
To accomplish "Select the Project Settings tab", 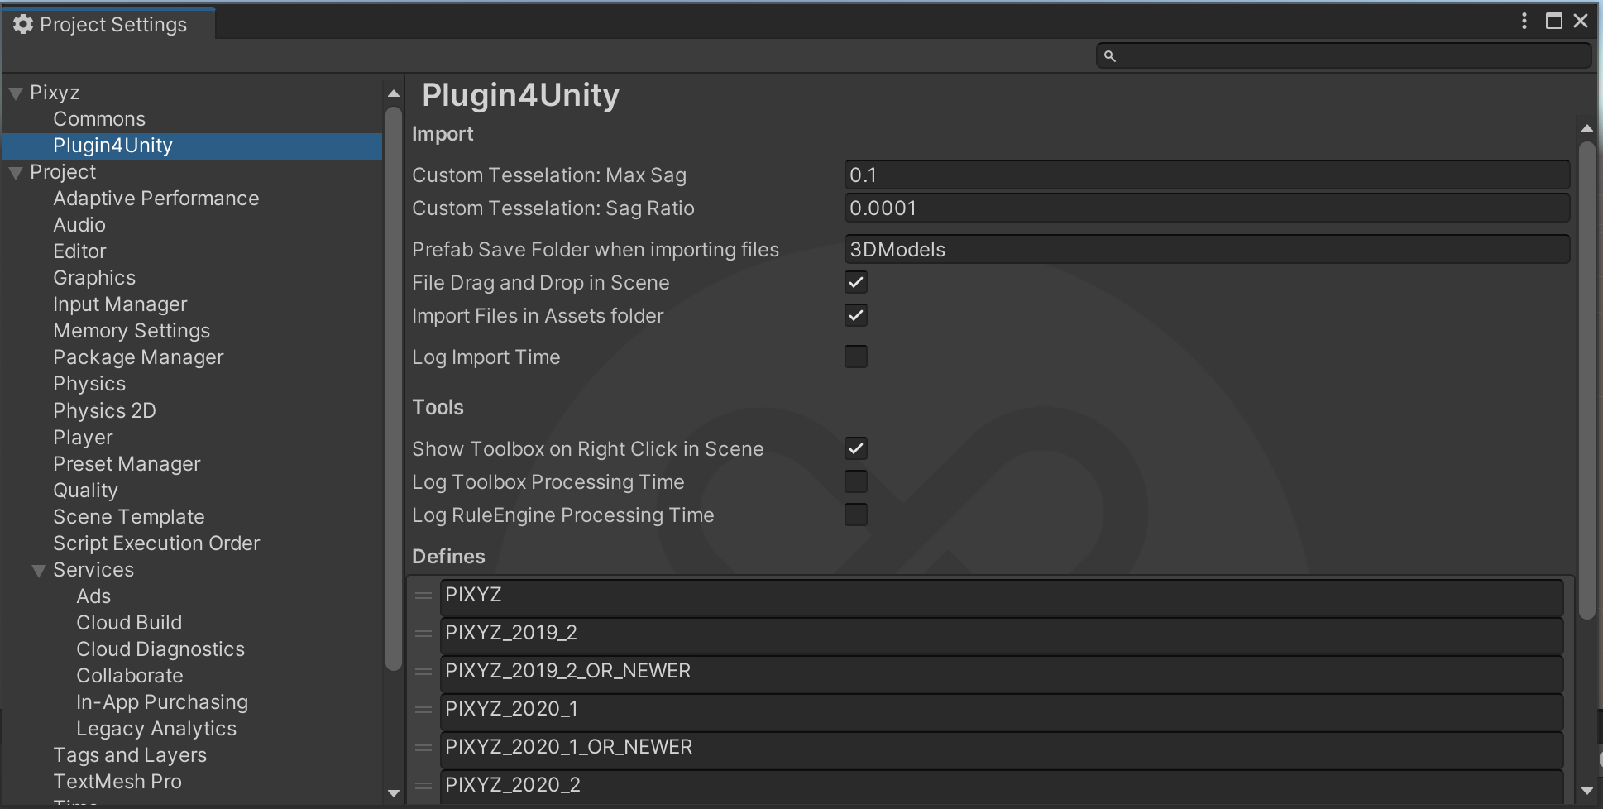I will (109, 24).
